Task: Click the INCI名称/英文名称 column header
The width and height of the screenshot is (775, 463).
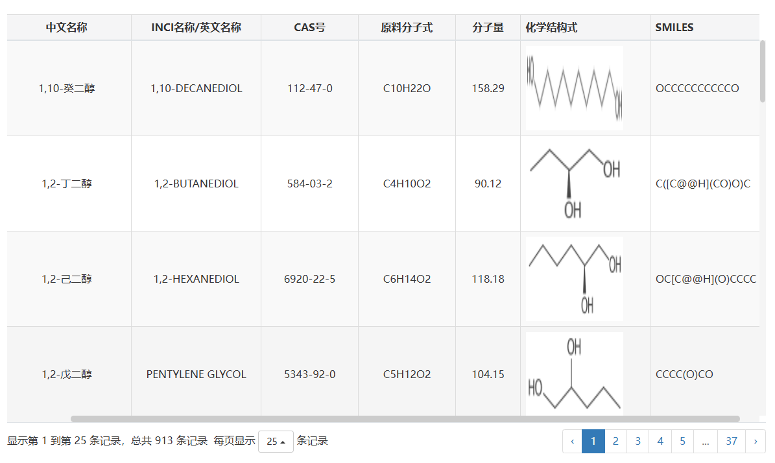Action: (x=197, y=28)
